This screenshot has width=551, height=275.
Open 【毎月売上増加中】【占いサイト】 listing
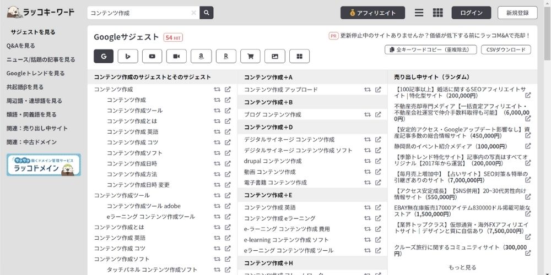tap(461, 177)
